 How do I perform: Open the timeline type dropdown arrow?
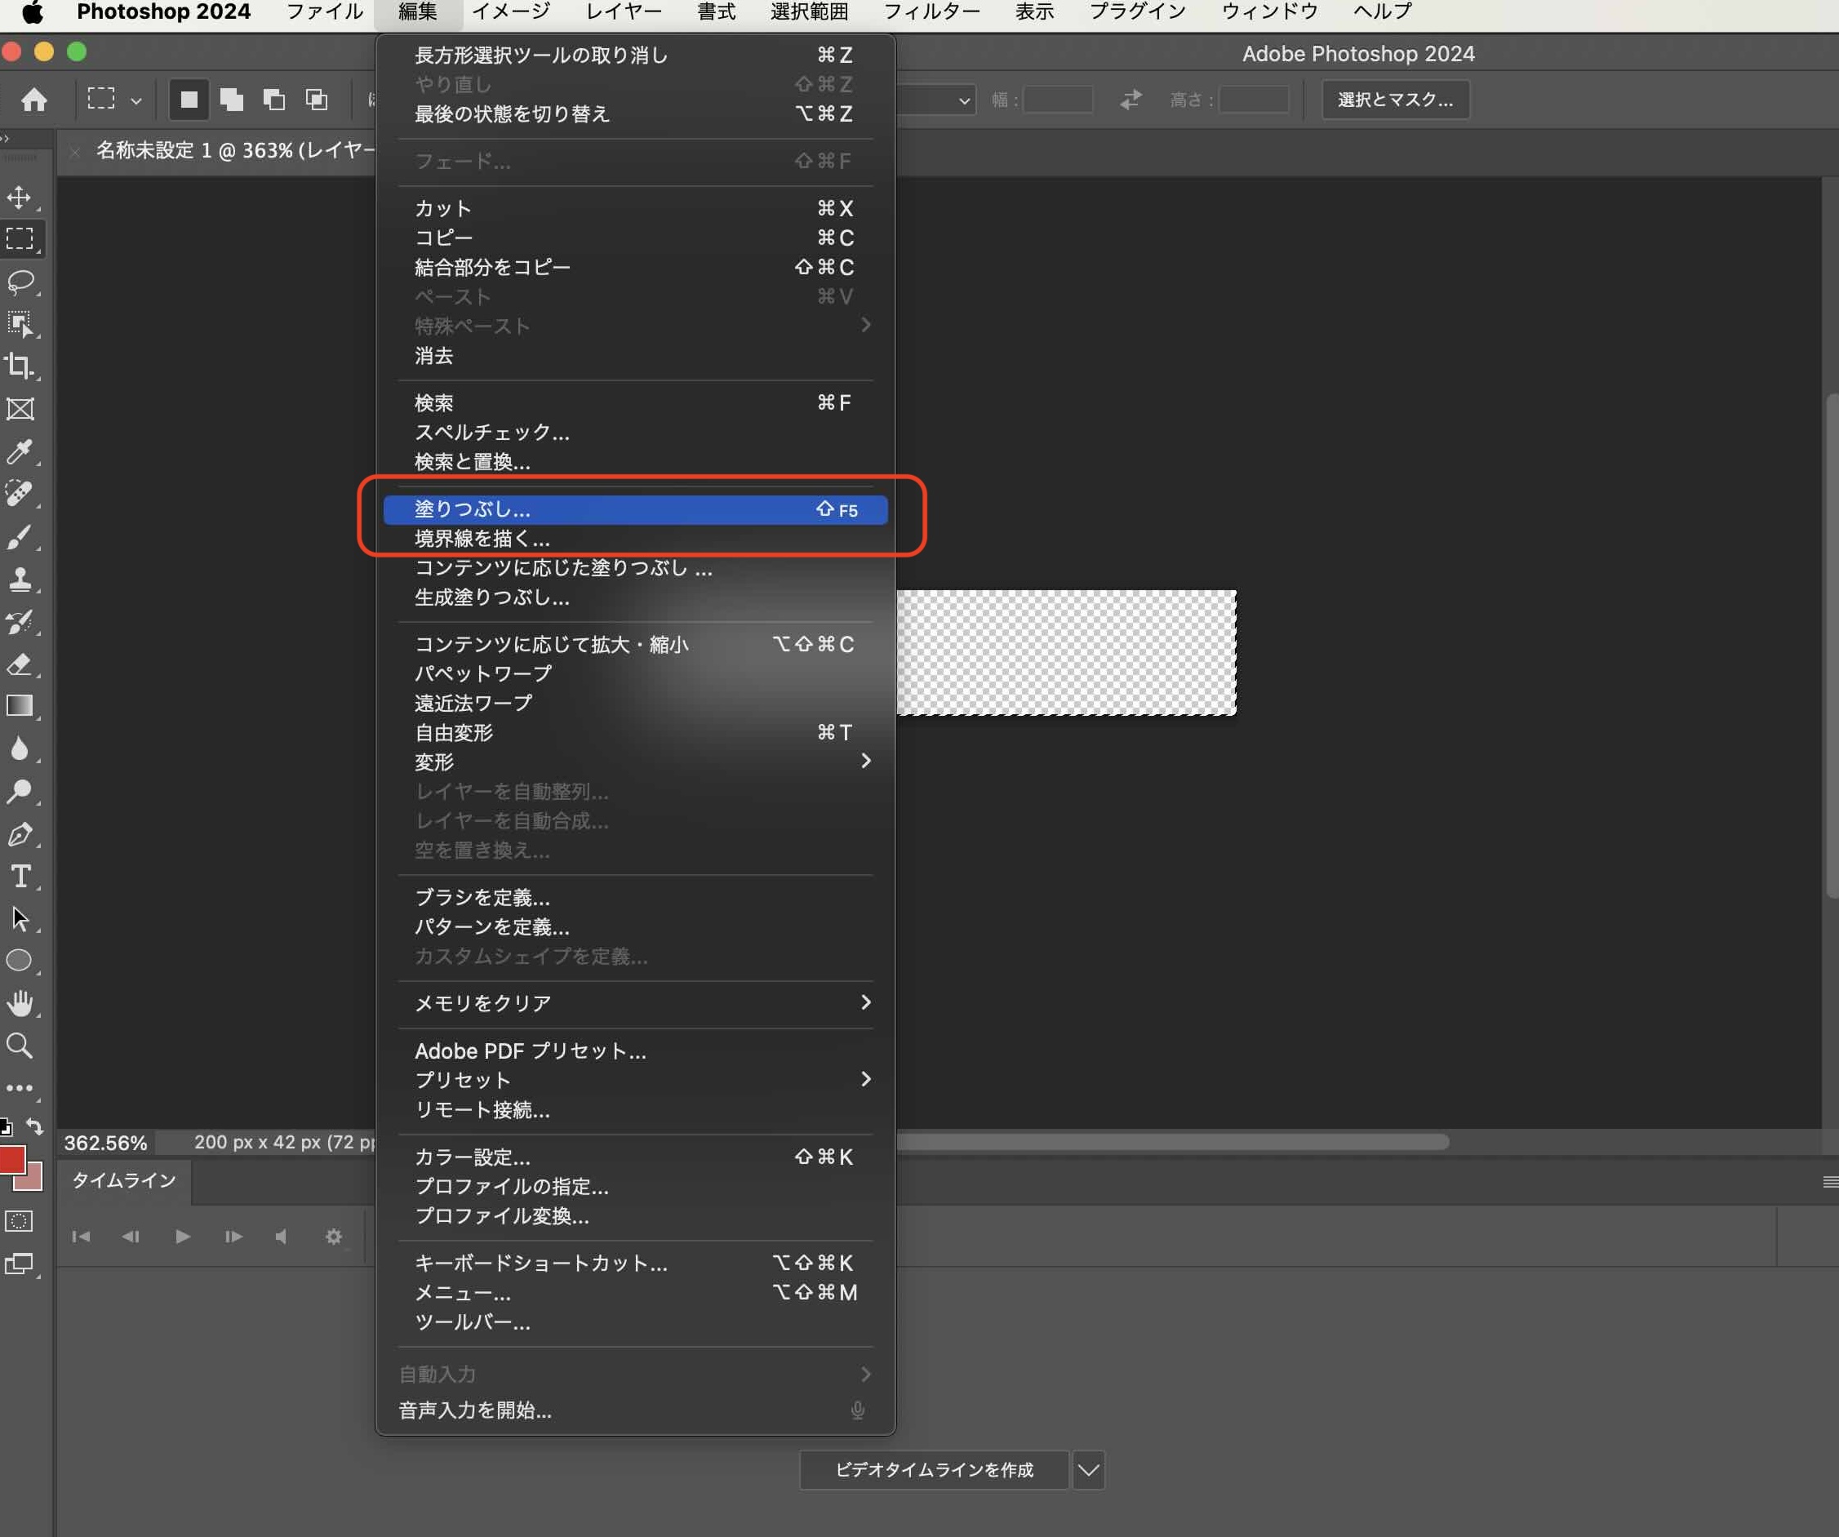click(1089, 1470)
